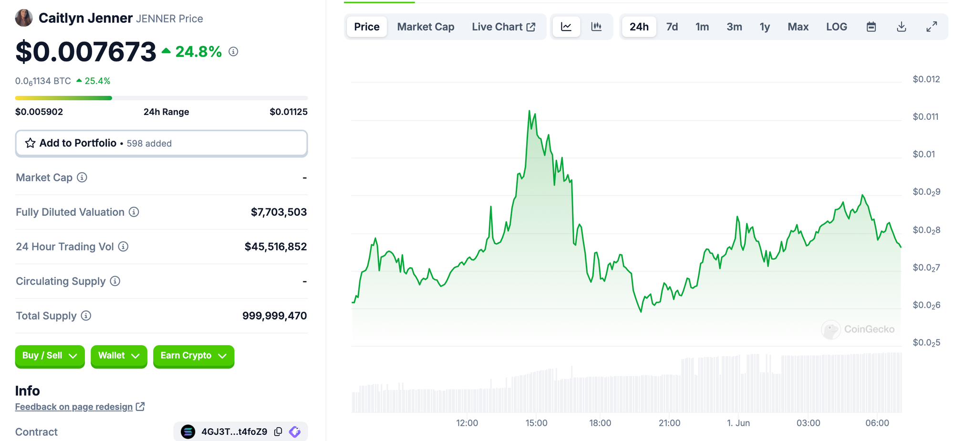Click the $0.007673 price value
The width and height of the screenshot is (954, 441).
(86, 52)
